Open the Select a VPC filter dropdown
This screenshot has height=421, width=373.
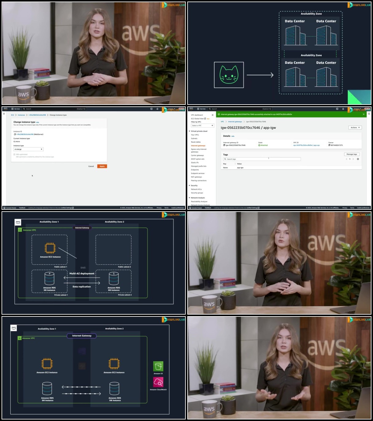point(202,125)
